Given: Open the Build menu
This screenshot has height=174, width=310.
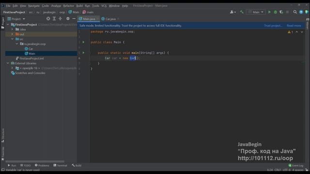Looking at the screenshot, I should pos(79,6).
